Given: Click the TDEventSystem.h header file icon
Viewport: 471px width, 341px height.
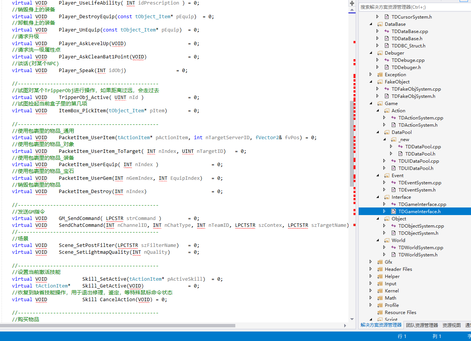Looking at the screenshot, I should point(394,190).
